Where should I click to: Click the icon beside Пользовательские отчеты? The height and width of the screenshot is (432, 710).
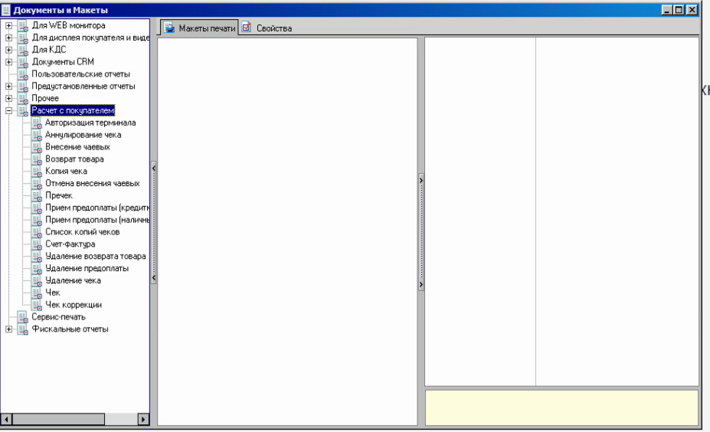(x=23, y=74)
